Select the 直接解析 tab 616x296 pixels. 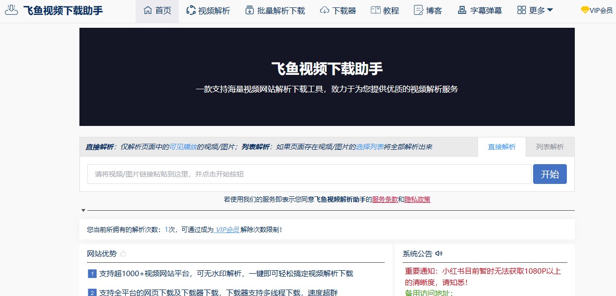pyautogui.click(x=502, y=147)
